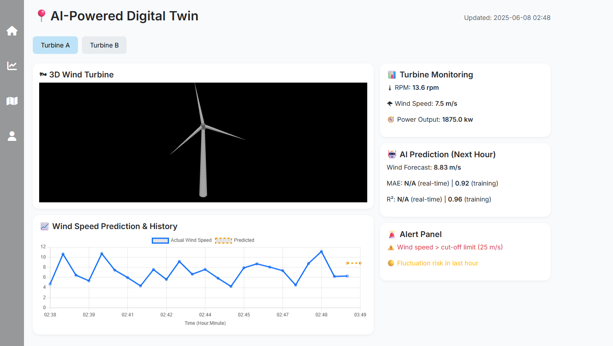
Task: Click the 02:48 peak point on the chart
Action: 321,251
